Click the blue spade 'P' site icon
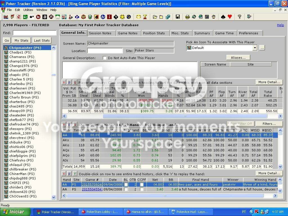 (x=77, y=17)
